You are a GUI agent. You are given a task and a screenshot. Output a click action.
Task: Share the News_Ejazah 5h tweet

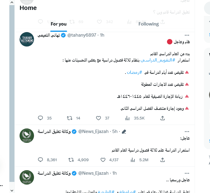coord(162,160)
